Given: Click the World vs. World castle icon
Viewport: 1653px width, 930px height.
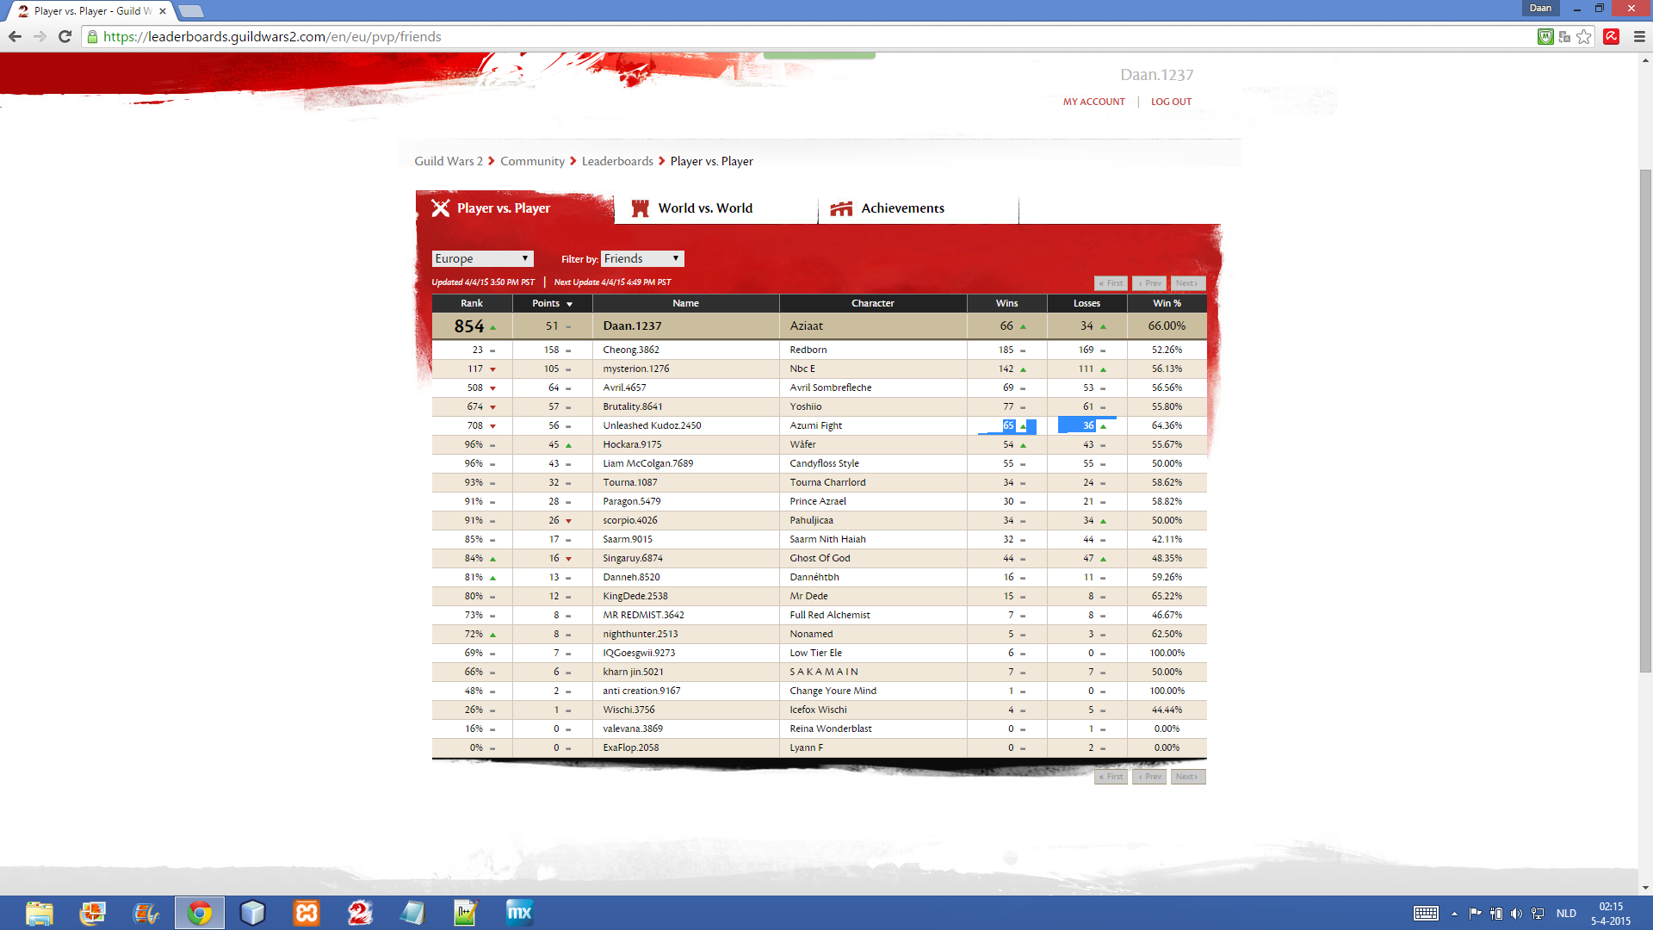Looking at the screenshot, I should (640, 208).
